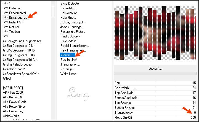This screenshot has width=199, height=122.
Task: Choose James Bondage... filter
Action: (x=72, y=27)
